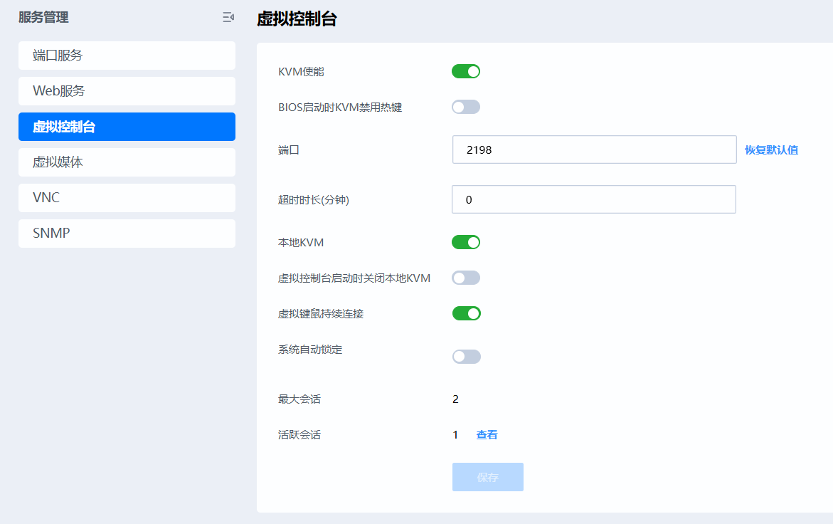Image resolution: width=833 pixels, height=524 pixels.
Task: Click the 服务管理 sidebar title
Action: (x=43, y=18)
